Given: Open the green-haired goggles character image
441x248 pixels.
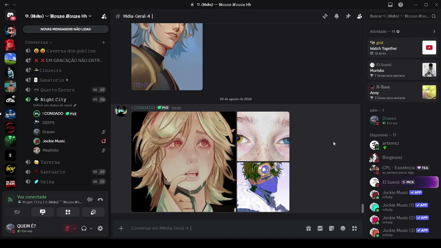Looking at the screenshot, I should click(x=263, y=187).
